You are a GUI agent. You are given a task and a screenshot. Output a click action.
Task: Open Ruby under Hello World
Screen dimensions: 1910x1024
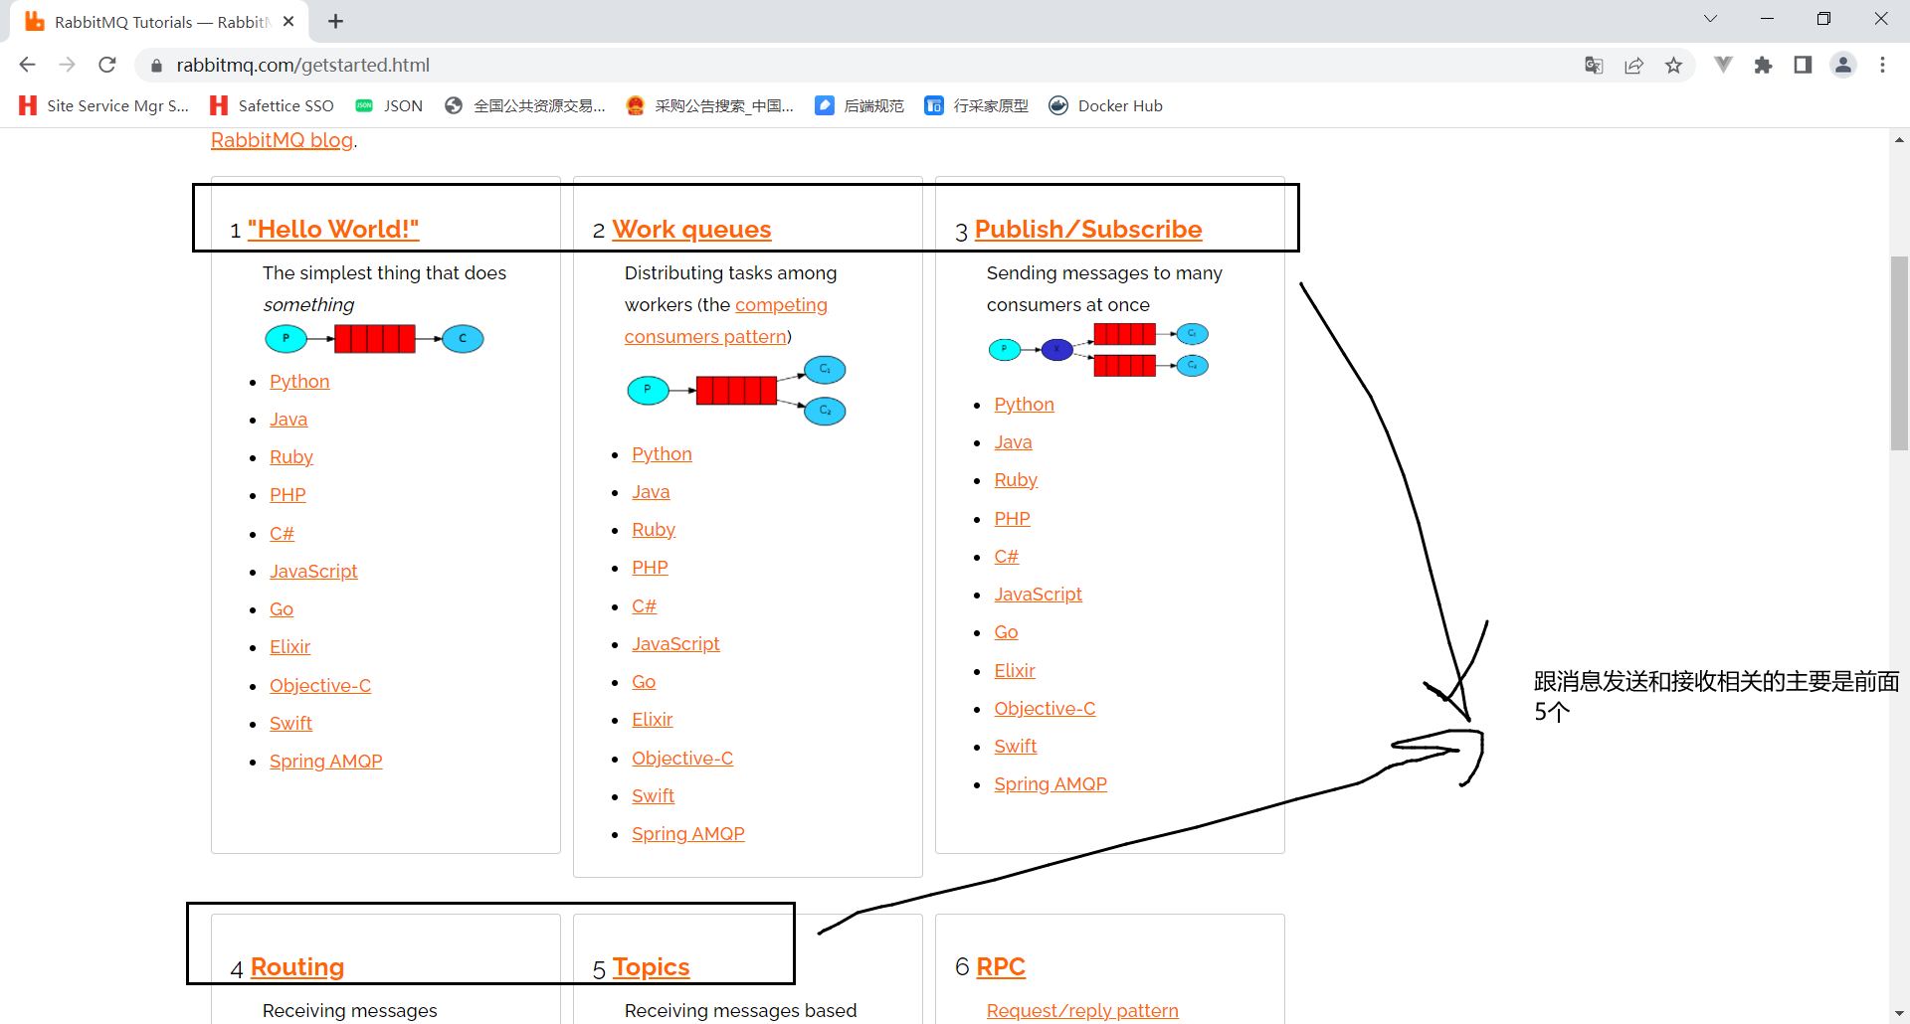point(291,456)
